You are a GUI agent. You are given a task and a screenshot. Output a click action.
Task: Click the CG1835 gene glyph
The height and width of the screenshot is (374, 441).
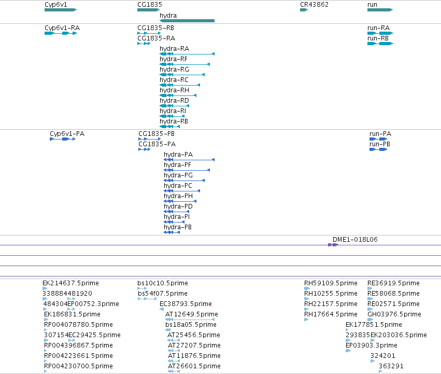pyautogui.click(x=149, y=10)
